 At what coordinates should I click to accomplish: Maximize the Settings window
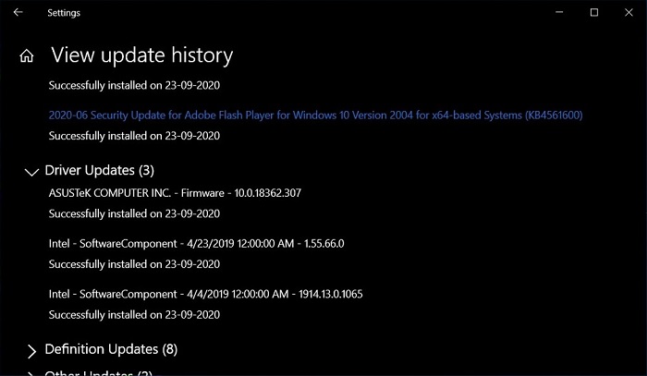coord(594,13)
